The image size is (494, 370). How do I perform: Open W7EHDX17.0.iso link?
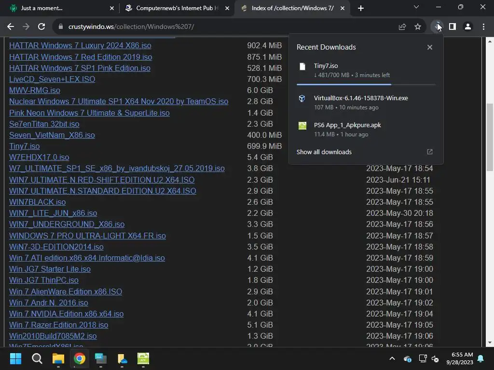coord(39,158)
